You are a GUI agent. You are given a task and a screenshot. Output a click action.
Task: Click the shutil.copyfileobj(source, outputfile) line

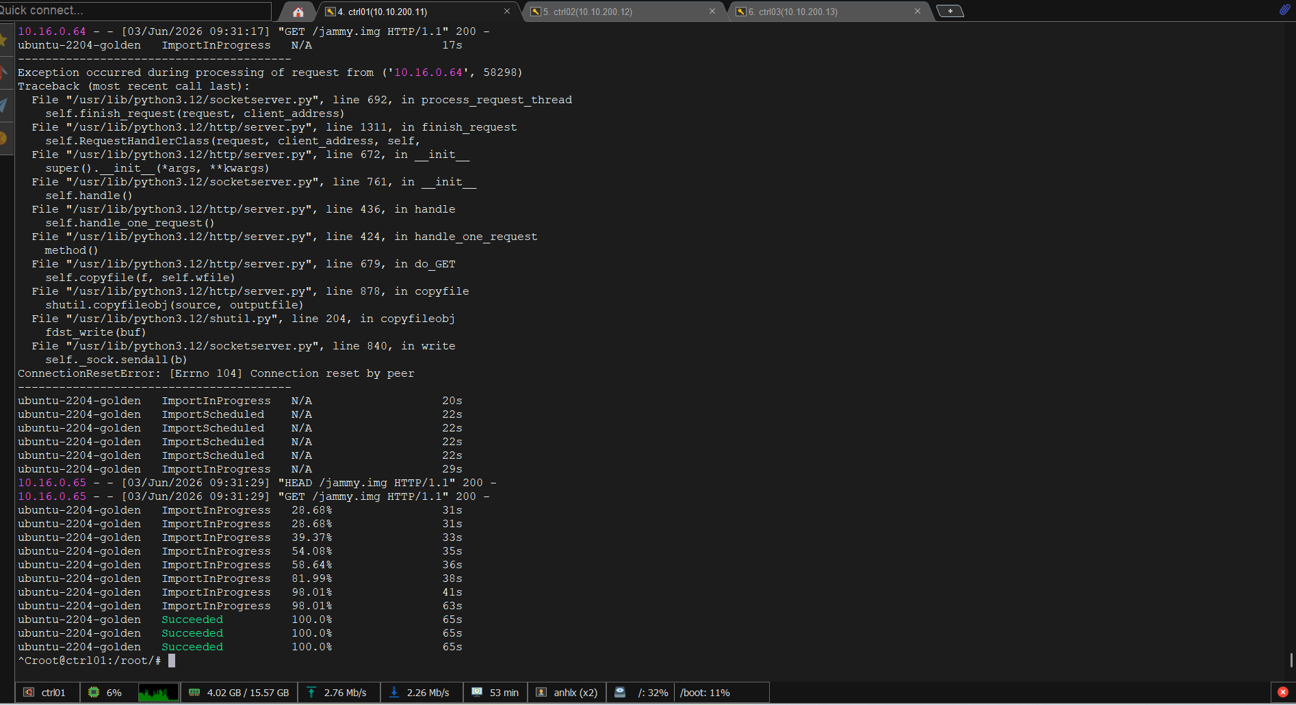click(174, 305)
